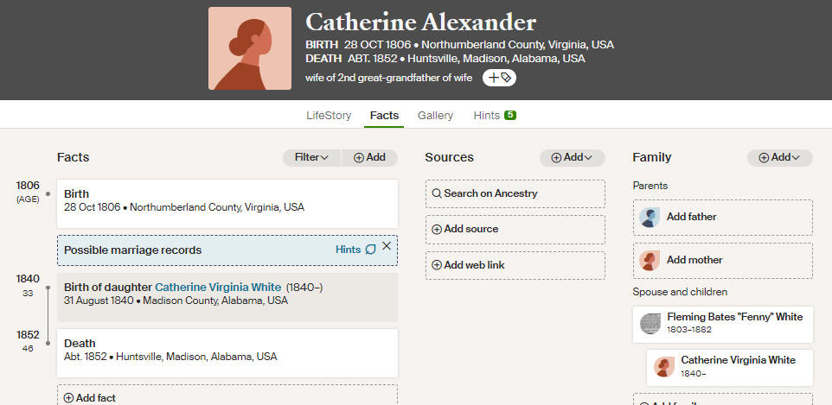Click the add tag icon beside relationship text
The height and width of the screenshot is (405, 832).
(499, 78)
